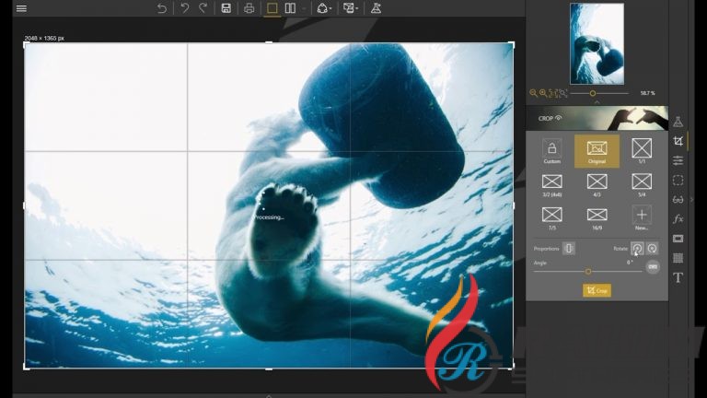Zoom in using the plus magnifier
Viewport: 707px width, 398px height.
point(543,93)
